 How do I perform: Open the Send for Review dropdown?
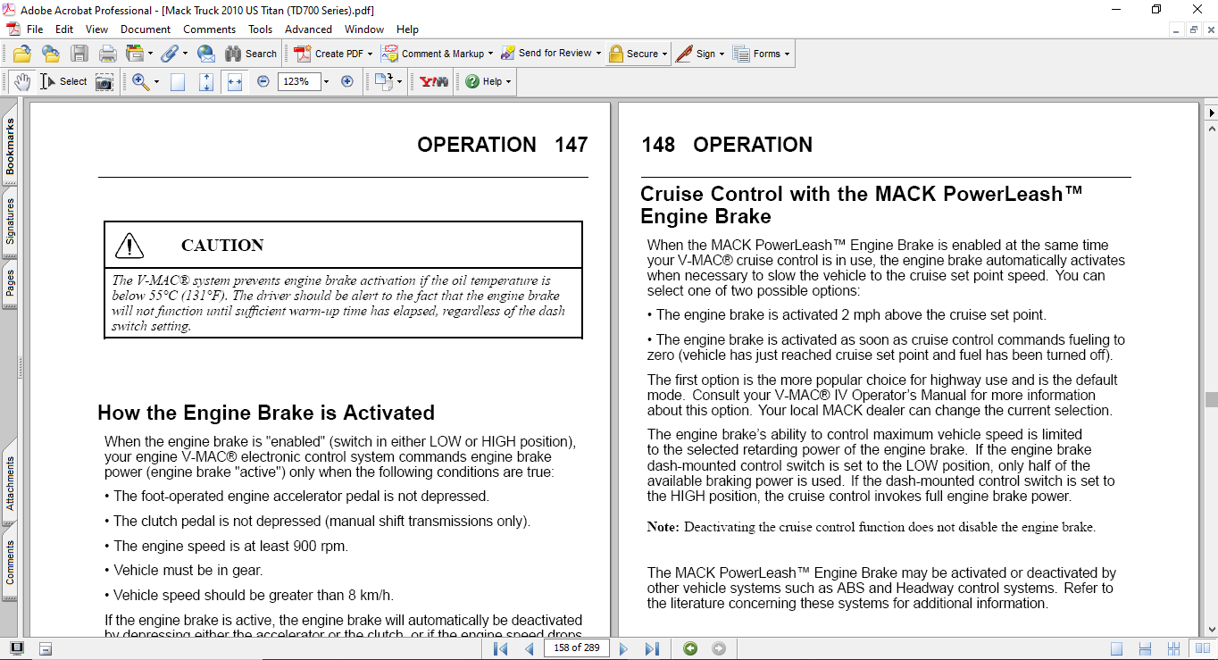[551, 54]
